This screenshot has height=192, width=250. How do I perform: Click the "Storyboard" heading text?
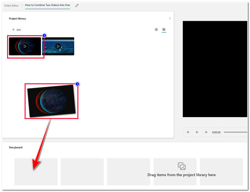pyautogui.click(x=16, y=148)
